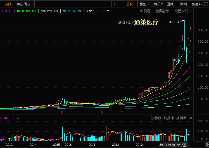Viewport: 209px width, 148px height.
Task: Click 隐藏 to hide the side panel
Action: pyautogui.click(x=196, y=4)
